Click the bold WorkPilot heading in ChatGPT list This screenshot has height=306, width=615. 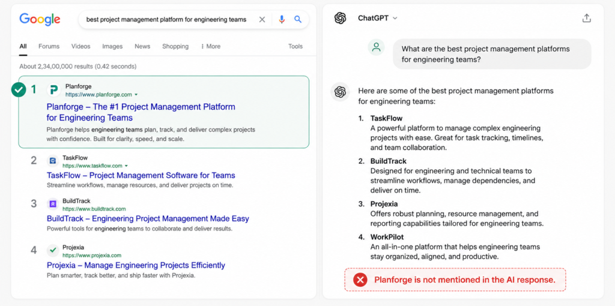tap(387, 237)
